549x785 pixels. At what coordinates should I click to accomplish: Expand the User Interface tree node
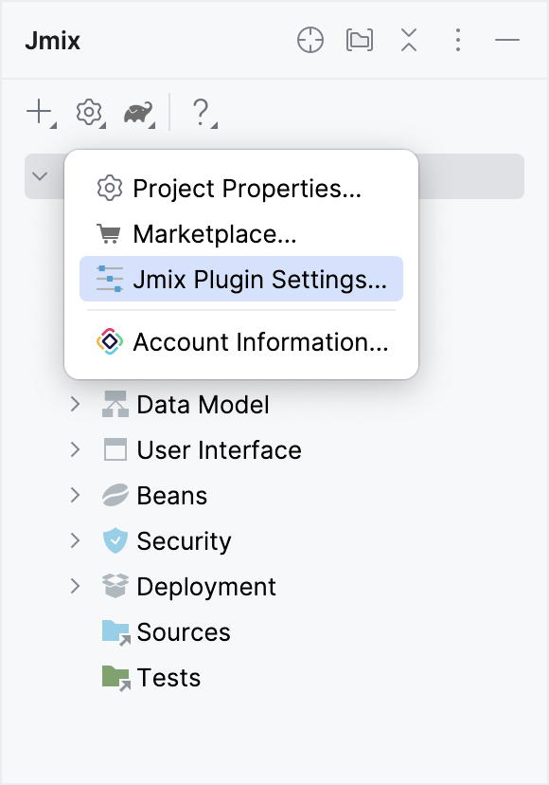(x=76, y=449)
